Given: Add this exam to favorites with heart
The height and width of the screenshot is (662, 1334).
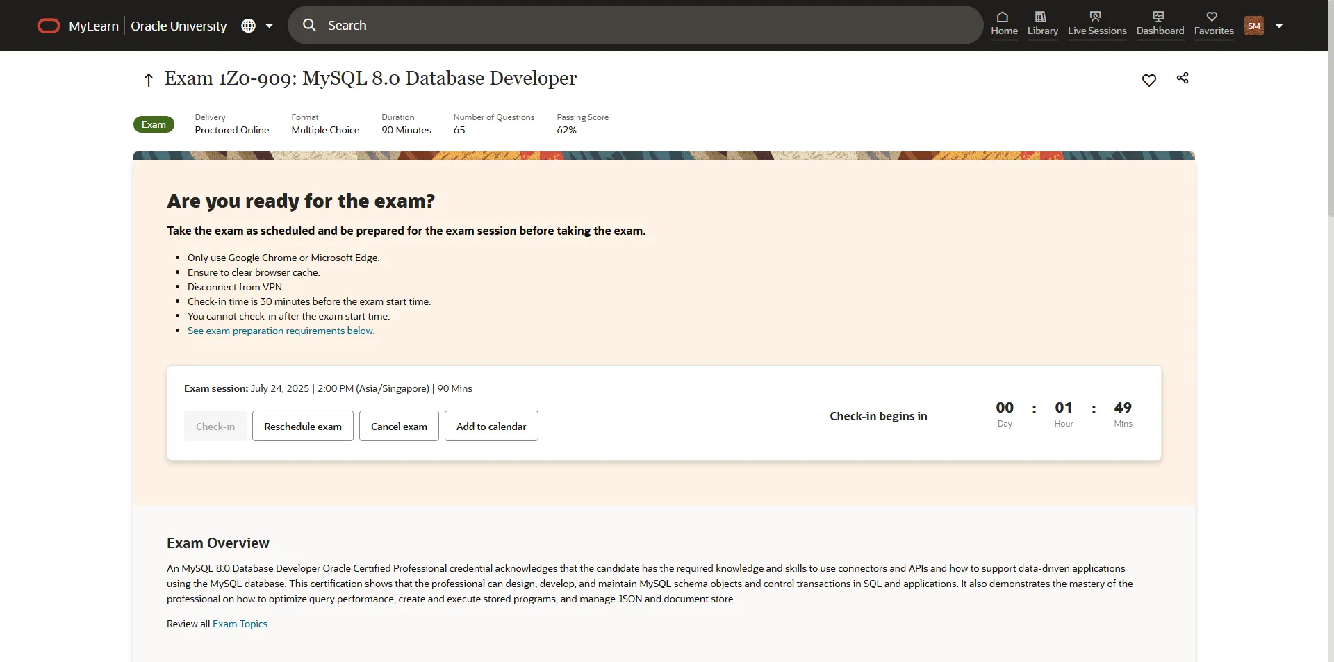Looking at the screenshot, I should 1149,80.
